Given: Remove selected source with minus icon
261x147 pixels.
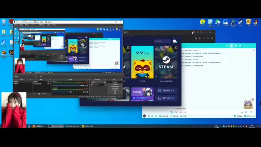Looking at the screenshot, I should click(37, 94).
